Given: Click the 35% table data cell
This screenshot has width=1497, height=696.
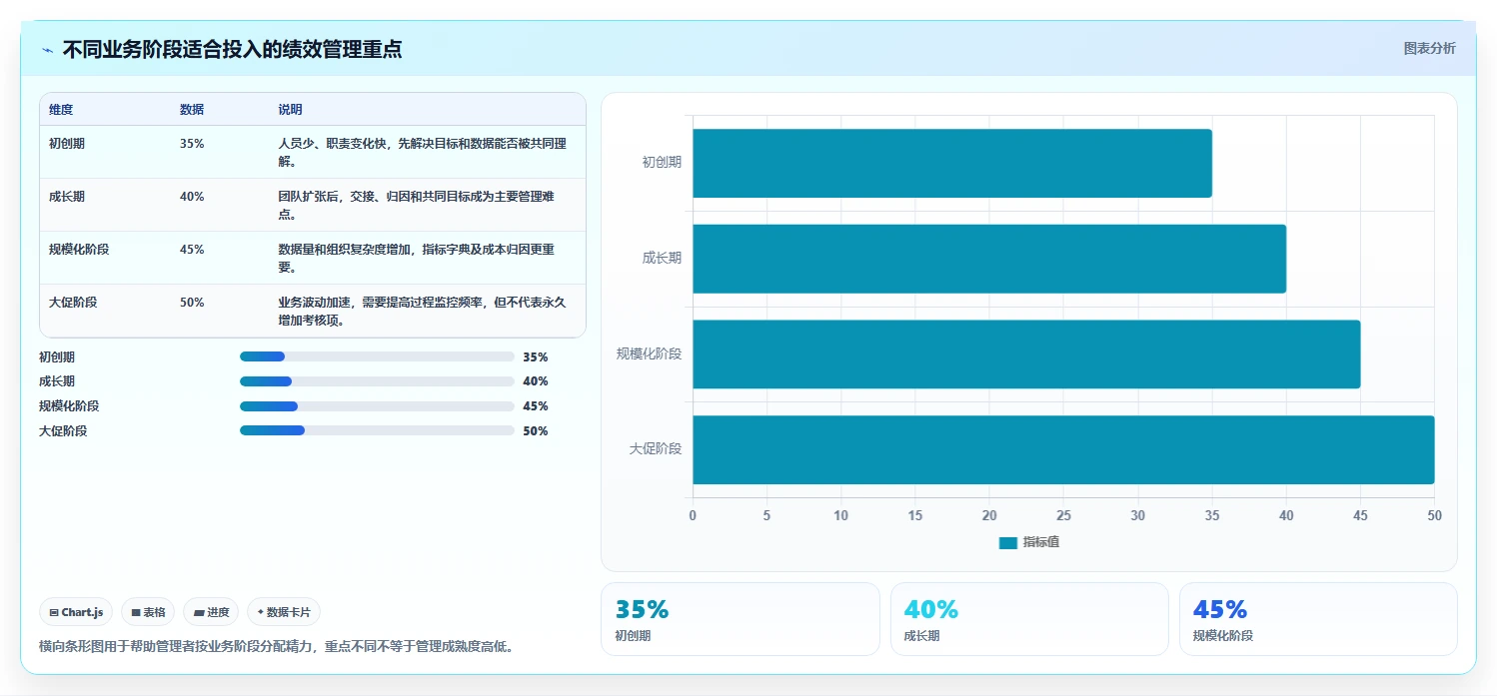Looking at the screenshot, I should 192,144.
